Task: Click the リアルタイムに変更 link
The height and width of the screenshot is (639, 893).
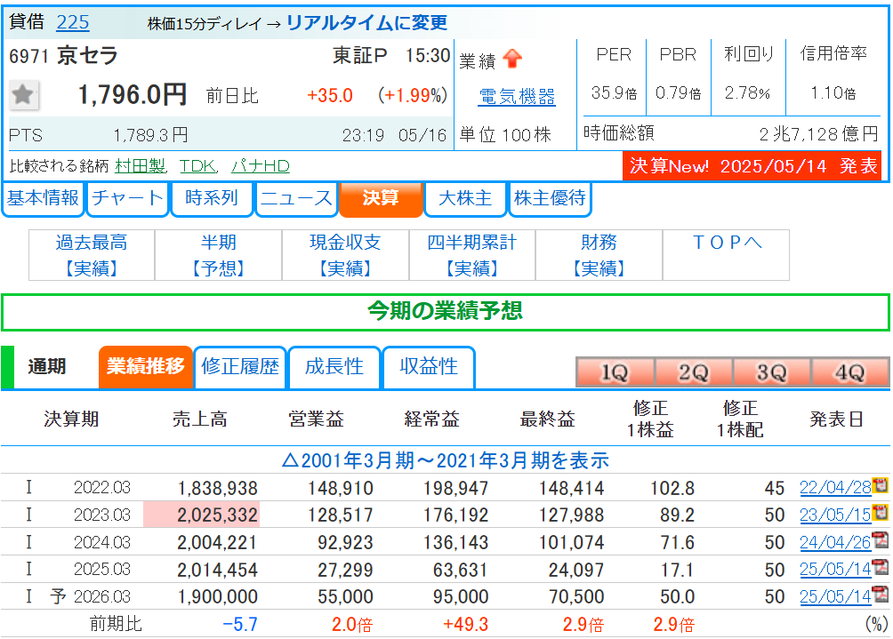Action: (366, 23)
